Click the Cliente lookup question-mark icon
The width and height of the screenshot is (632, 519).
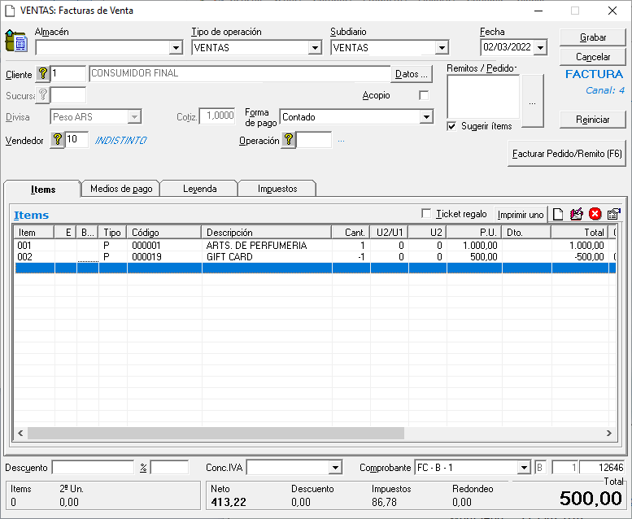(43, 74)
